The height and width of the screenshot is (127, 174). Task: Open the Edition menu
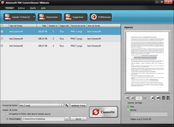pos(21,8)
